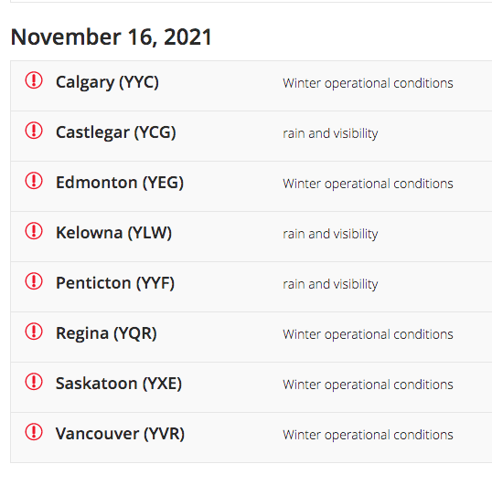Click Vancouver's Winter operational conditions text
492x485 pixels.
click(x=368, y=435)
